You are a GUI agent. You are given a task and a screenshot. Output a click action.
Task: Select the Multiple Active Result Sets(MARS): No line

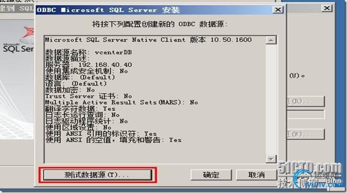click(x=121, y=102)
